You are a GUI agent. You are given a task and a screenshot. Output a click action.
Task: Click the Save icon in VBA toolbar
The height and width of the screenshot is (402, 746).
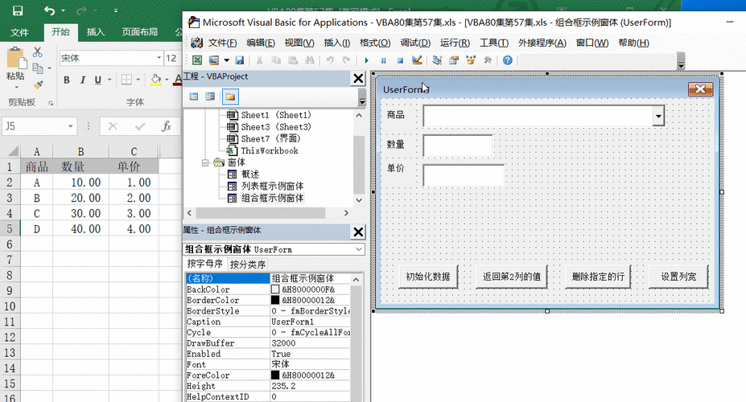tap(240, 60)
